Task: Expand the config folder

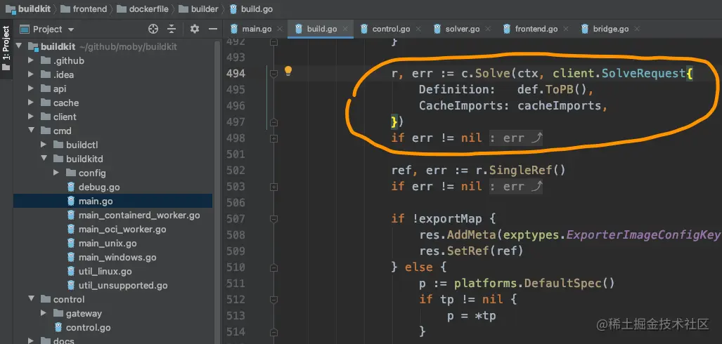Action: pyautogui.click(x=56, y=173)
